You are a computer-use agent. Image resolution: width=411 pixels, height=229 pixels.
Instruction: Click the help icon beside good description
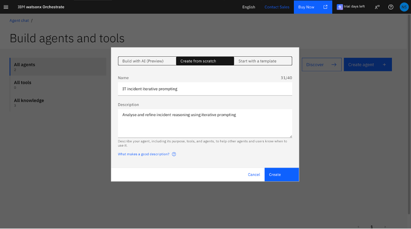(x=174, y=154)
